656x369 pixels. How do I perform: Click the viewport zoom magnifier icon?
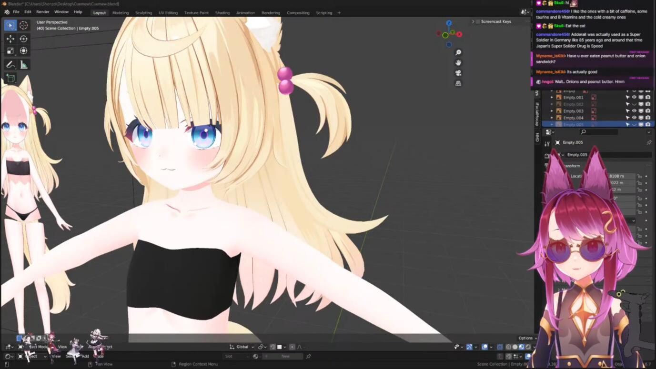tap(458, 52)
